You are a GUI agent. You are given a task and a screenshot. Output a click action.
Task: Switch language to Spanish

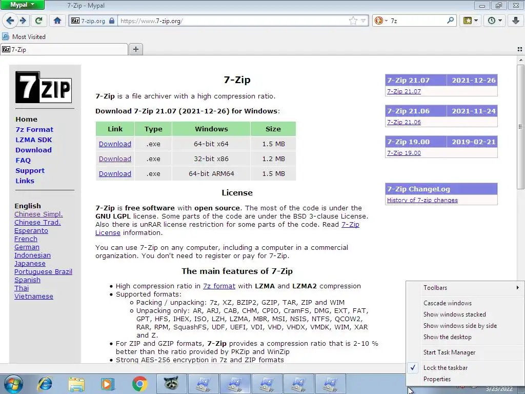(x=27, y=280)
